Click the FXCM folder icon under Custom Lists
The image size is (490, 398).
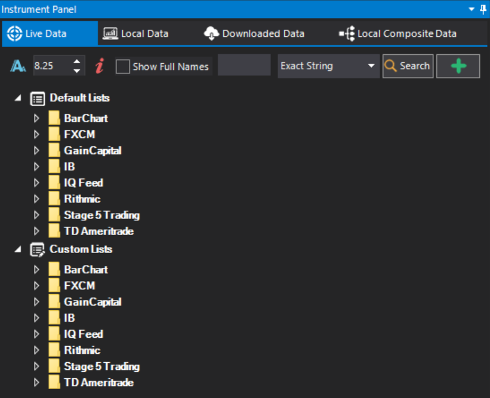pos(54,286)
